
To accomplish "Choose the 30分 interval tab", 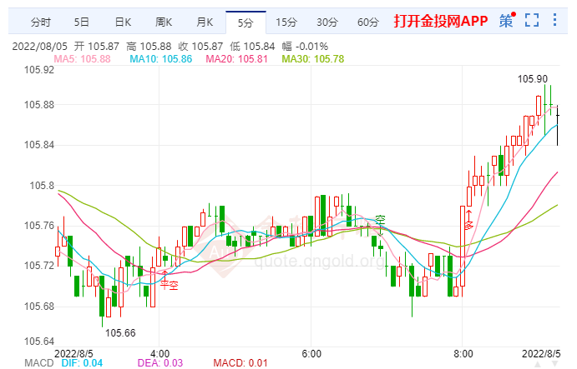I will (x=327, y=22).
